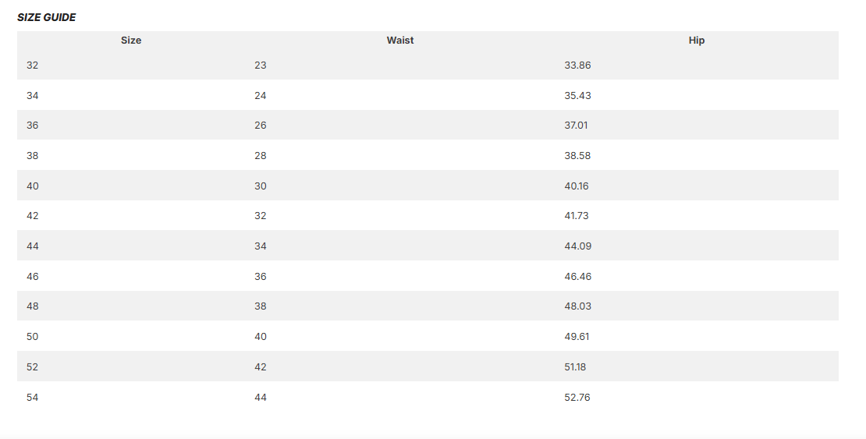Click waist value 23

(x=261, y=65)
